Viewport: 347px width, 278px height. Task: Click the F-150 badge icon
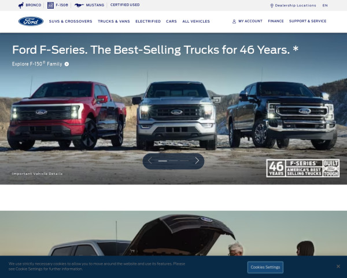50,5
